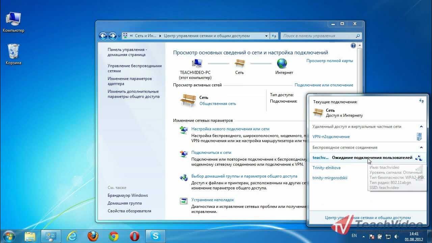Open Устранение неполадок link
This screenshot has width=432, height=243.
213,200
